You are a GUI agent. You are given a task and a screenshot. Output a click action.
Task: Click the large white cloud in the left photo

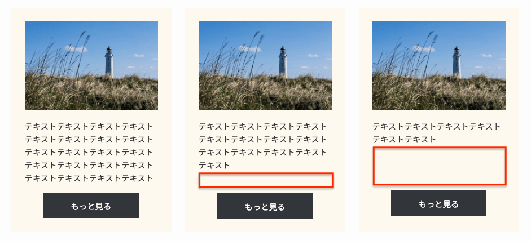pos(76,49)
